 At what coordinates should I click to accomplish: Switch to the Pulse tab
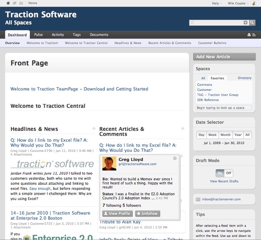click(38, 35)
